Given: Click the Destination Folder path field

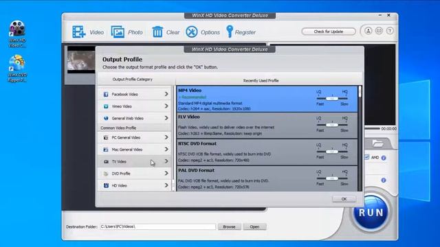Looking at the screenshot, I should tap(157, 226).
